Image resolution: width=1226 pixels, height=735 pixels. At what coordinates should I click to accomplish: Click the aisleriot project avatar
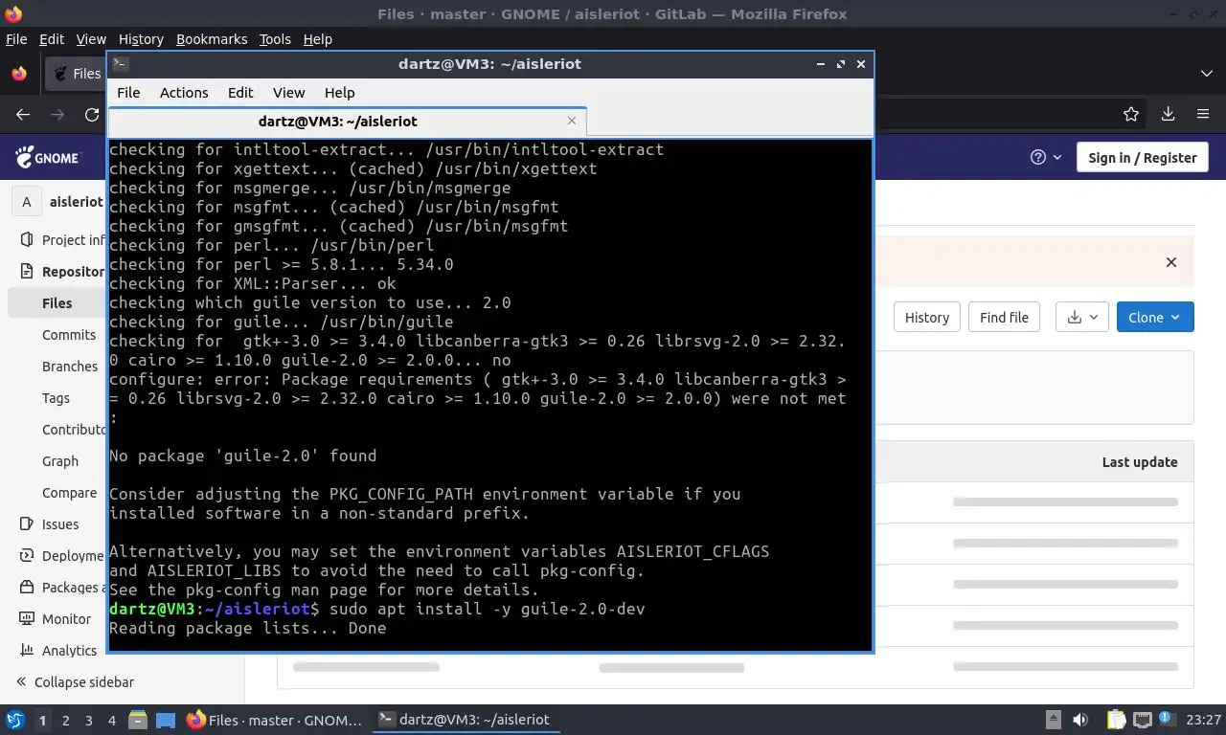point(27,202)
